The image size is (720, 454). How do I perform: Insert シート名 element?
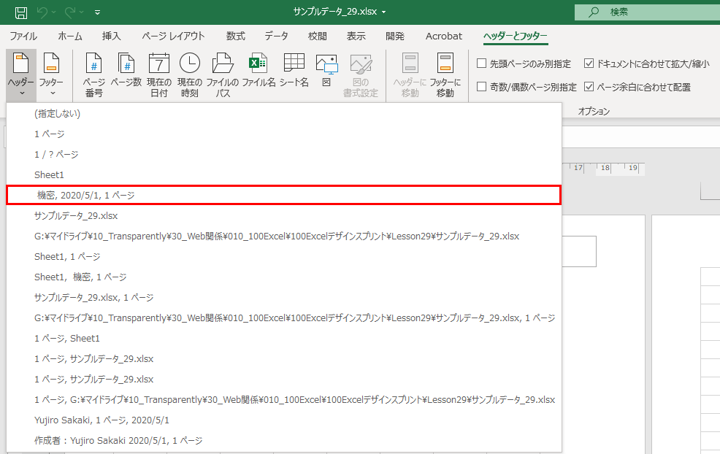click(294, 71)
